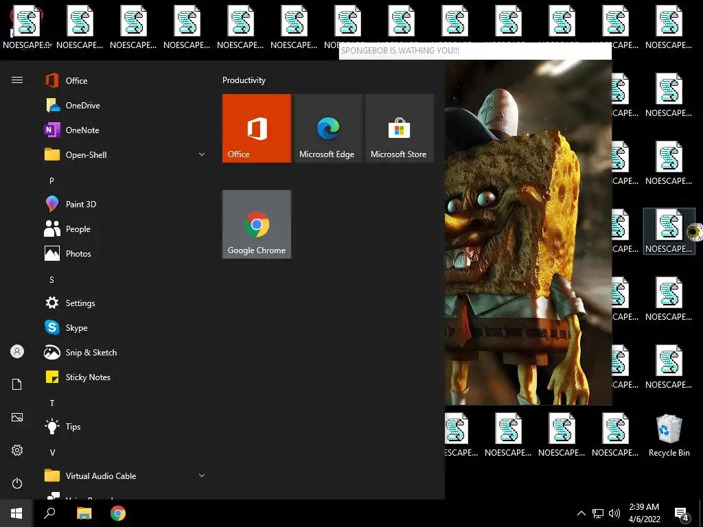Image resolution: width=703 pixels, height=527 pixels.
Task: Click the letter V section header
Action: click(x=52, y=452)
